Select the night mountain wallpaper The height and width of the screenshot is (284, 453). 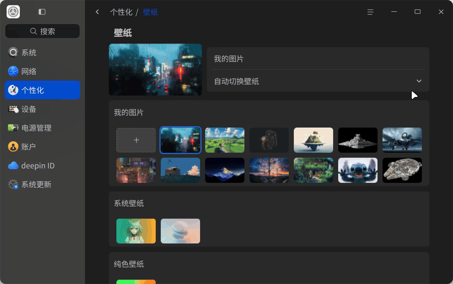[225, 170]
